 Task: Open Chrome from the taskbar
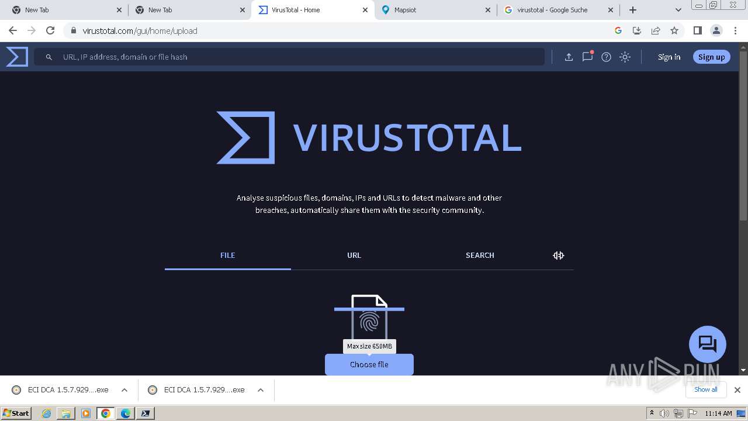coord(106,413)
